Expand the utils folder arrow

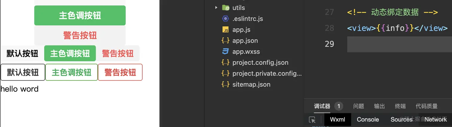point(216,8)
